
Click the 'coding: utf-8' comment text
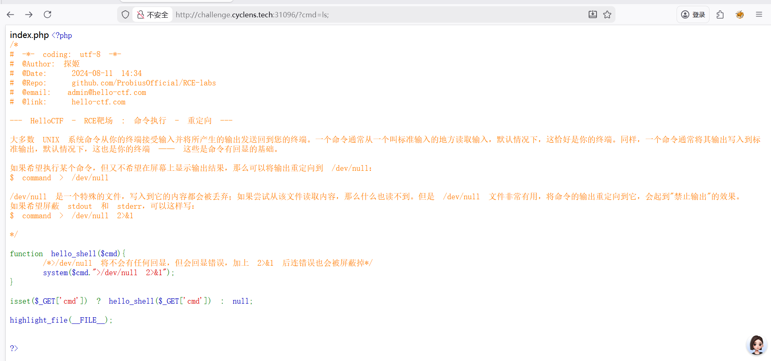[72, 54]
